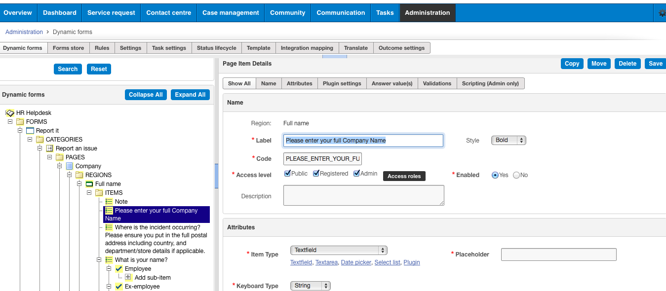Open the Administration menu

[x=428, y=12]
